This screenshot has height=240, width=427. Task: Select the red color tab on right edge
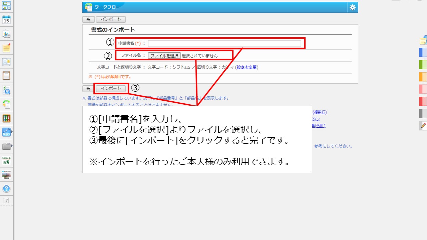(x=423, y=101)
